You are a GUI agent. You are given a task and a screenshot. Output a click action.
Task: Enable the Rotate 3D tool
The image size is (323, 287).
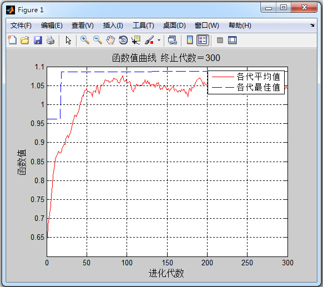[x=123, y=40]
